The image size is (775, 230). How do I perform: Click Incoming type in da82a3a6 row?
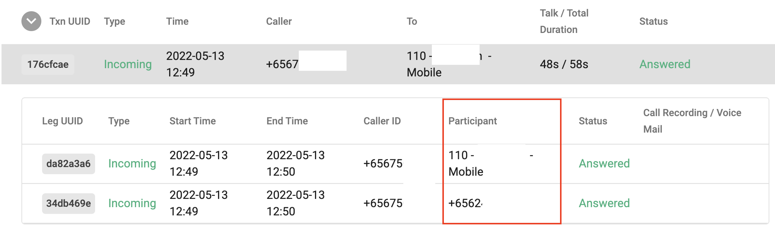tap(132, 164)
